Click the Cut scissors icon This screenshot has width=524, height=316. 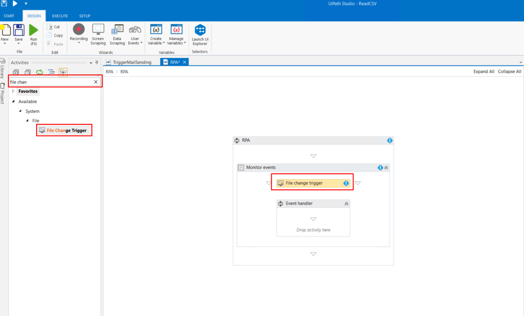(x=51, y=27)
